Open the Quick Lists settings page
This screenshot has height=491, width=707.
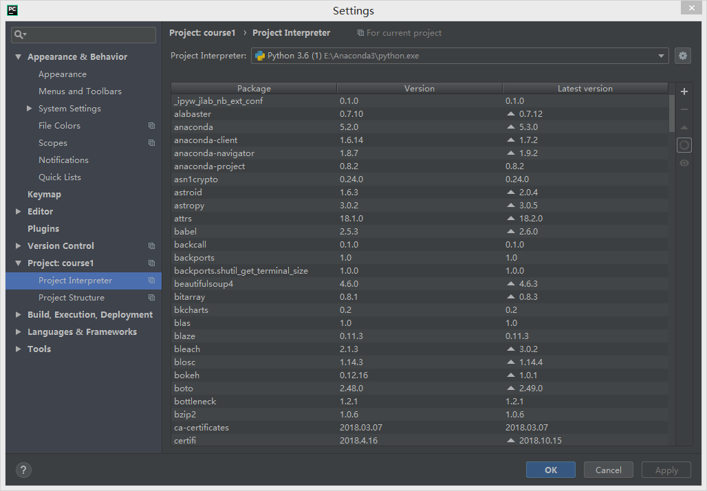(x=60, y=177)
